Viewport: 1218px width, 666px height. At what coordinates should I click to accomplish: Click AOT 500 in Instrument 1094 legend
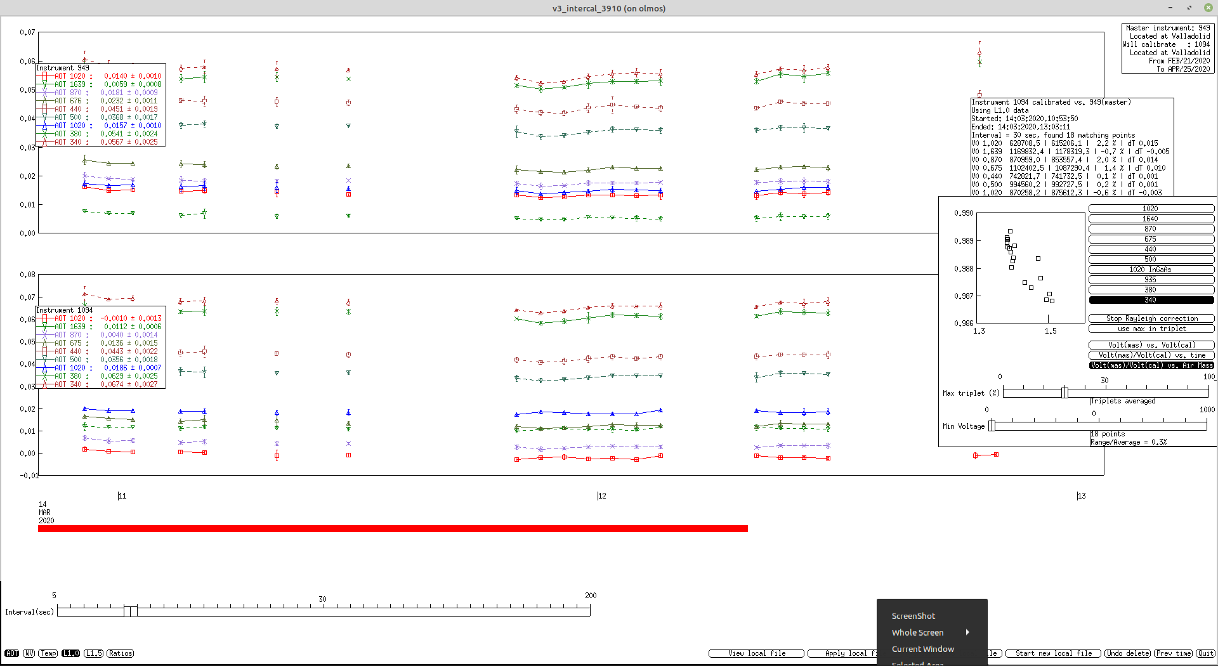tap(99, 360)
